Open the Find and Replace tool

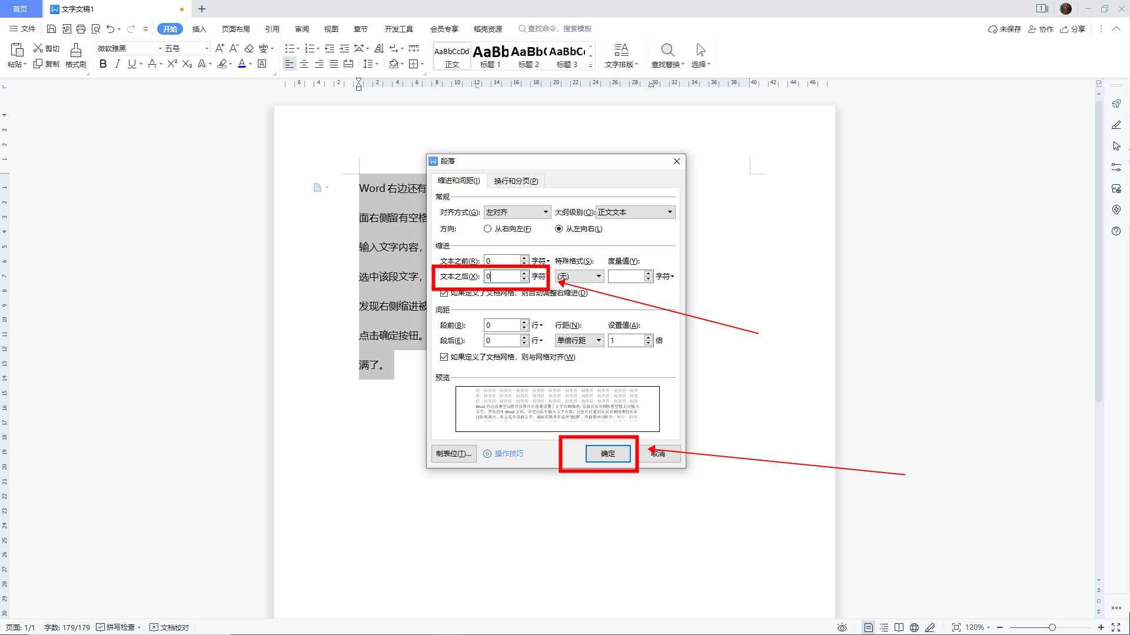(667, 56)
